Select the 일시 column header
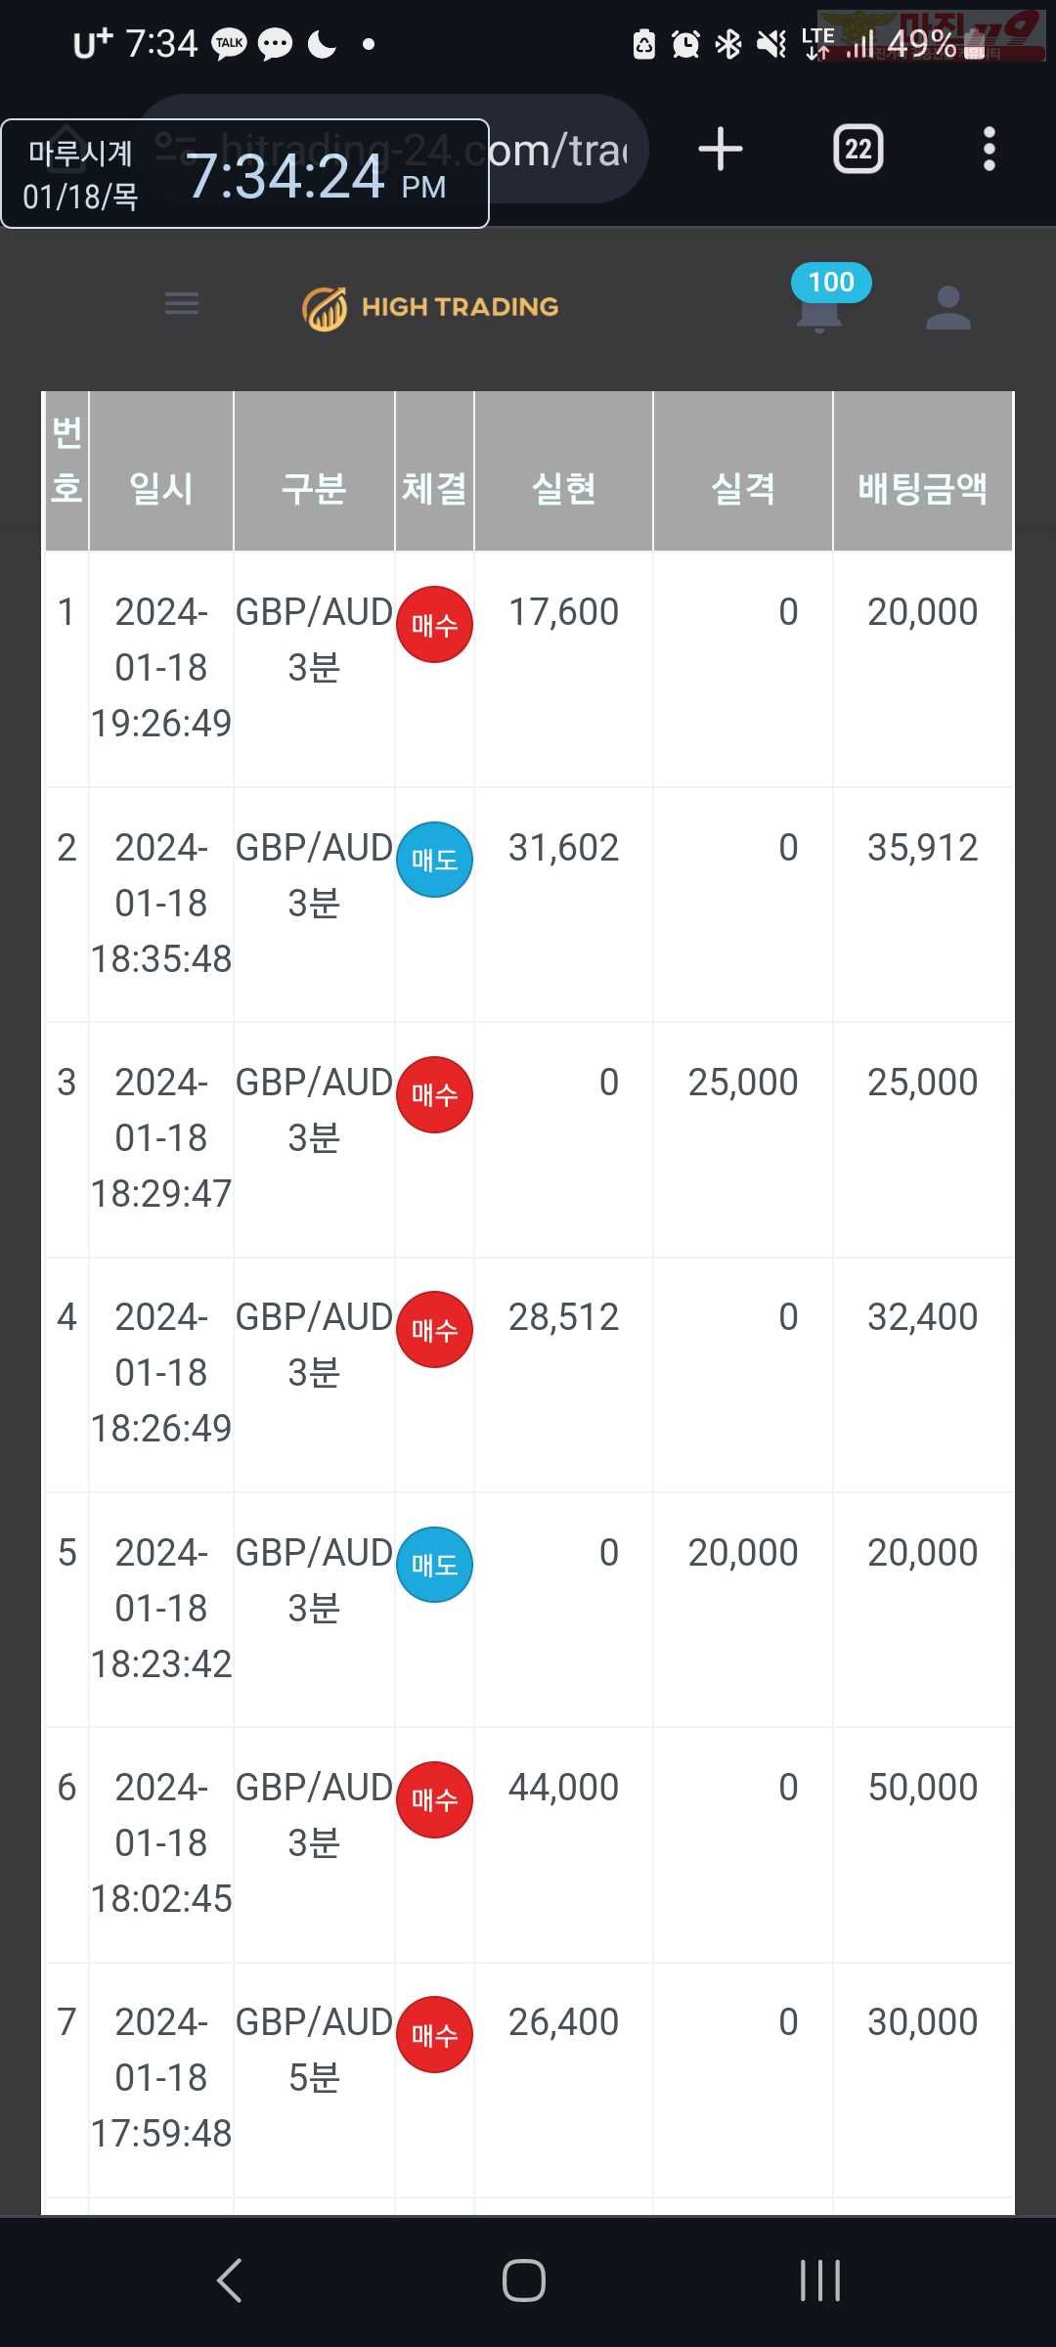Image resolution: width=1056 pixels, height=2347 pixels. (x=161, y=488)
